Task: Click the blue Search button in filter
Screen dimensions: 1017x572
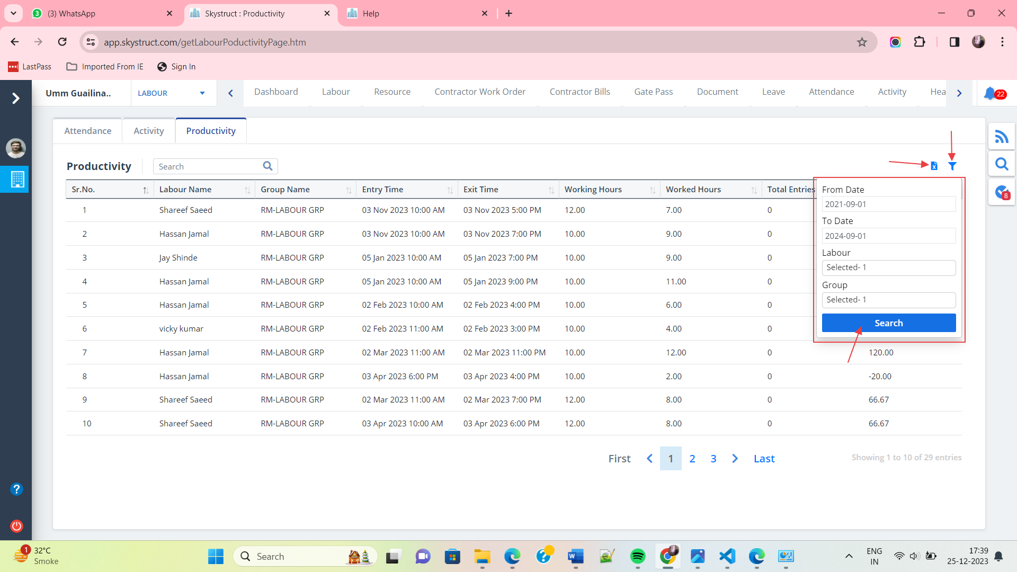Action: 888,323
